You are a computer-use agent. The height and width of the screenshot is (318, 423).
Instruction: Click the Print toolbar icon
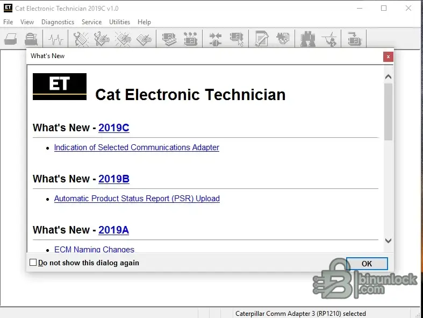pos(31,39)
